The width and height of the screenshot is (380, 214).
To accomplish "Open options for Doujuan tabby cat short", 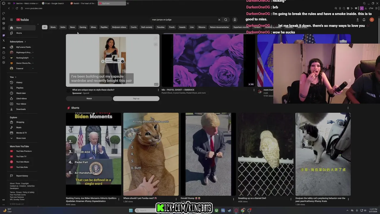I will pos(348,199).
